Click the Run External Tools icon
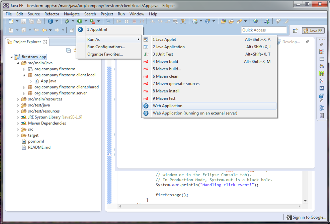The image size is (330, 224). click(x=92, y=21)
